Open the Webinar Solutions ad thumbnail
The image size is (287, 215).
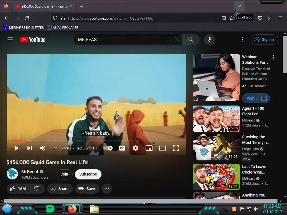(x=216, y=78)
